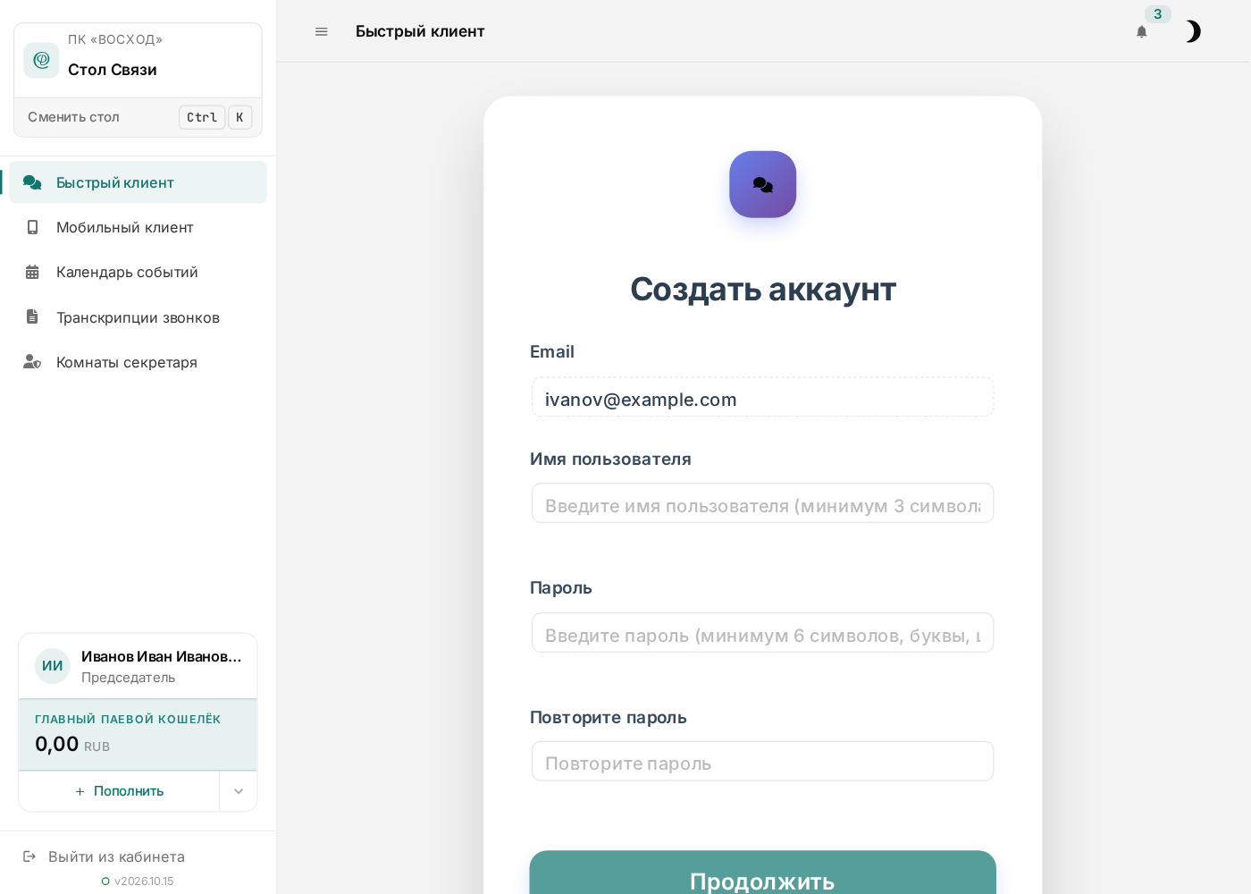1251x894 pixels.
Task: Open Мобильный клиент menu item
Action: 139,227
